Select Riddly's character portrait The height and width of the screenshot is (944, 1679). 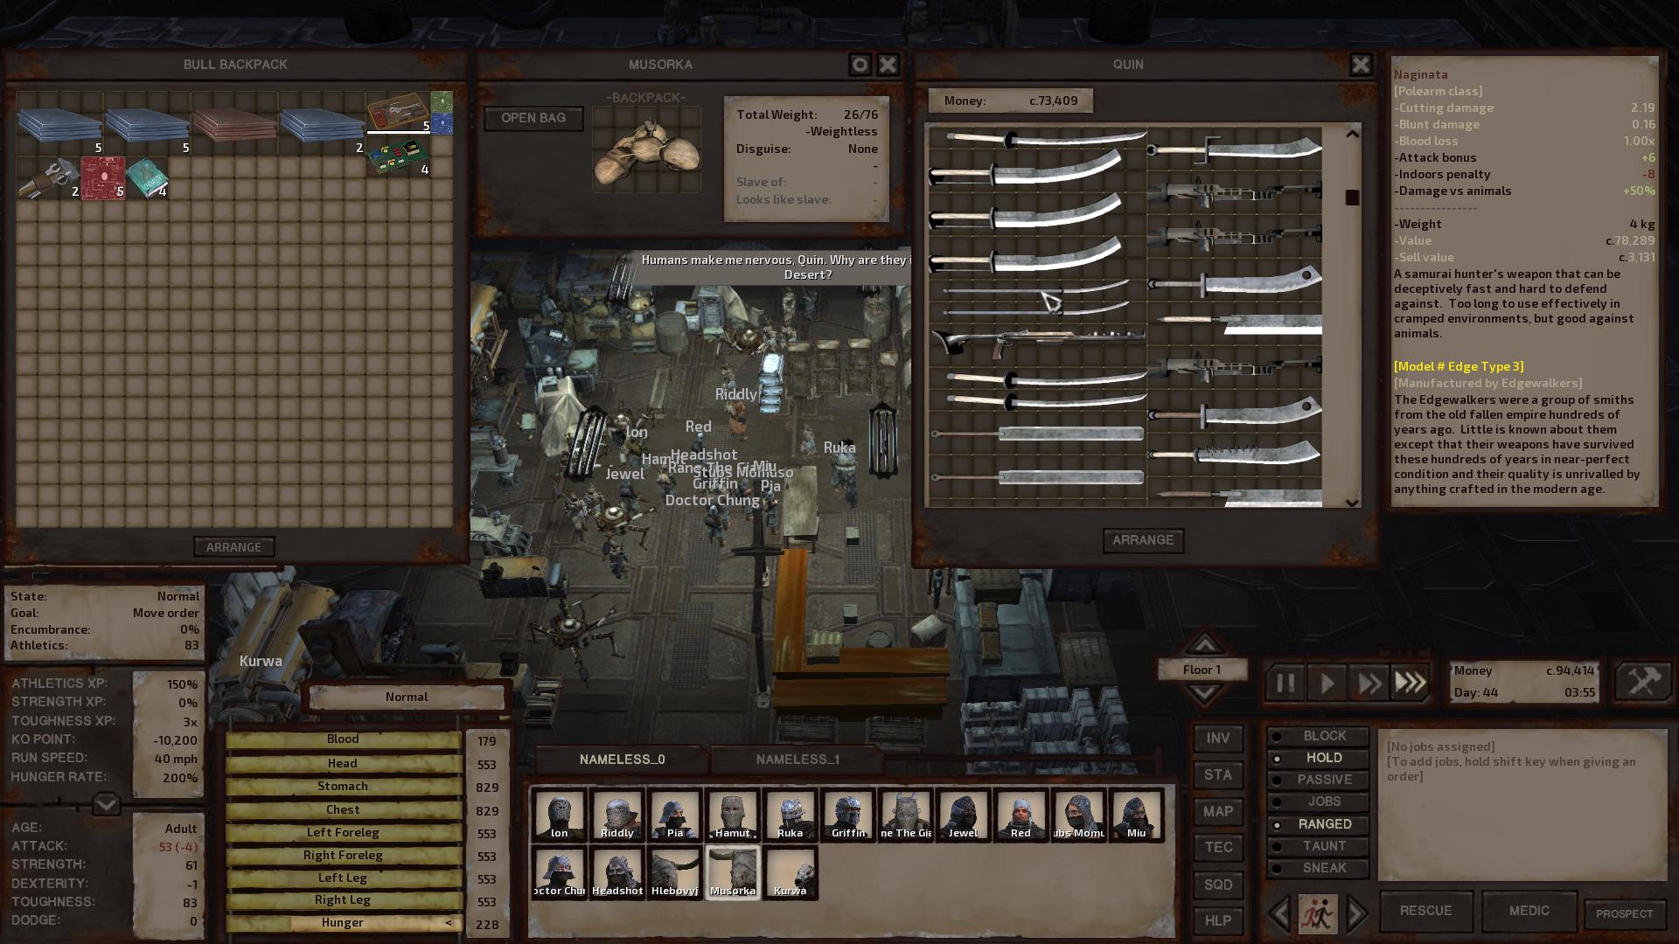click(617, 815)
